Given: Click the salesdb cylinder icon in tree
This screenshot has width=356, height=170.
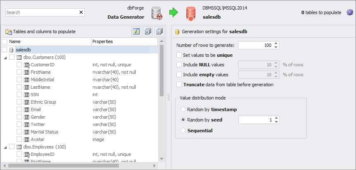Looking at the screenshot, I should (12, 50).
